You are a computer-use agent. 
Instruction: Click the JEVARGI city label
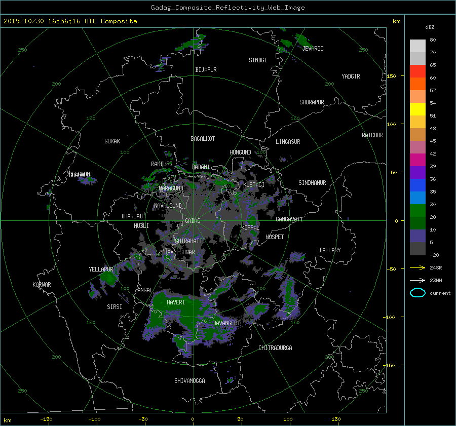point(313,49)
